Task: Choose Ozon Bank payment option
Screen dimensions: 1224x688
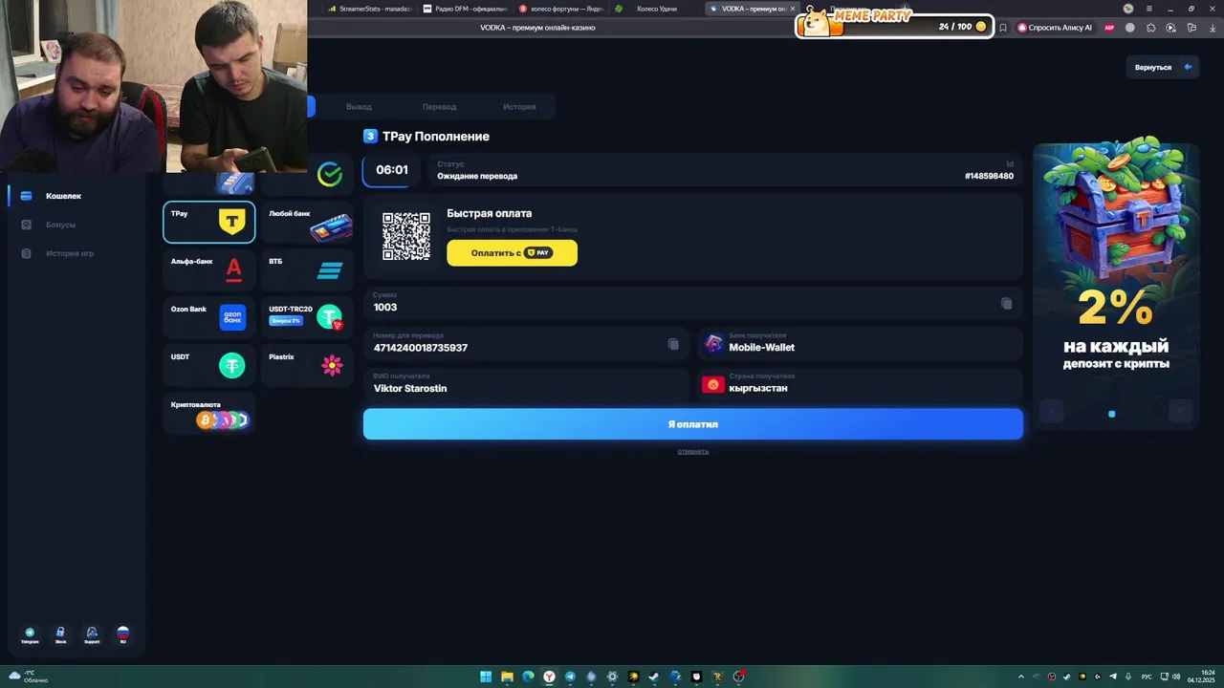Action: (x=209, y=317)
